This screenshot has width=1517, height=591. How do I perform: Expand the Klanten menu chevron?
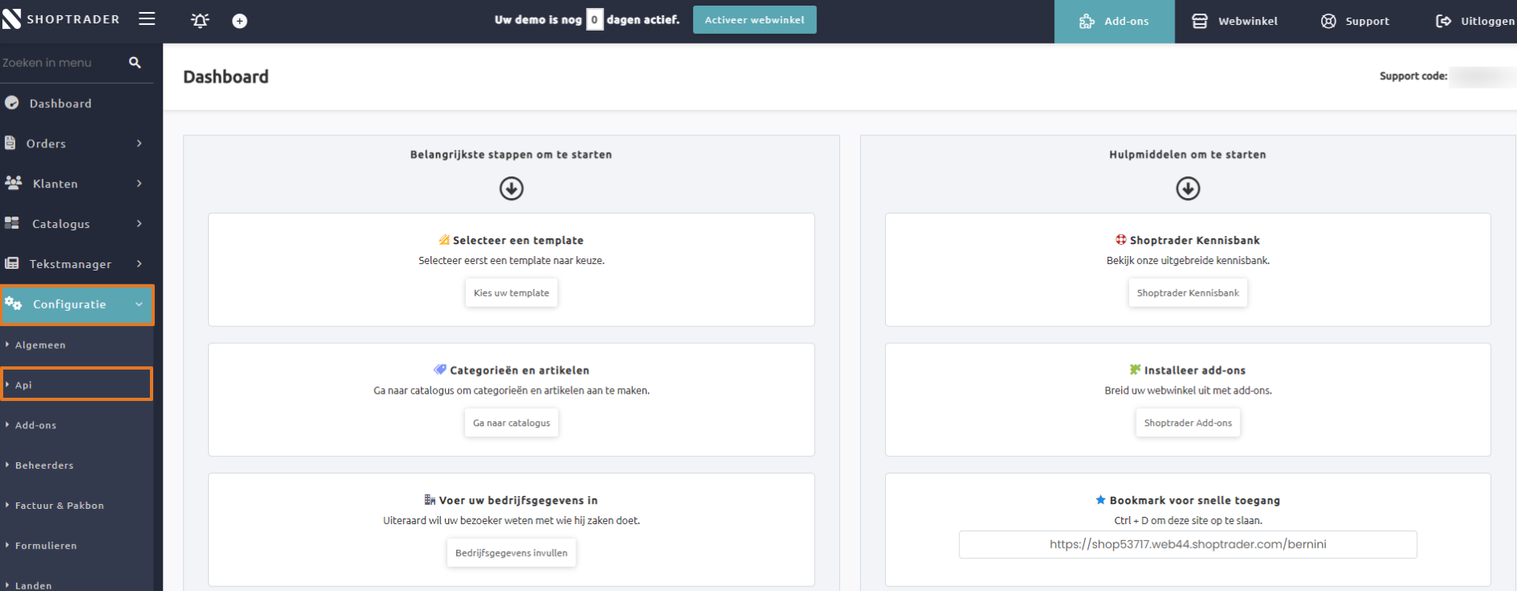(139, 184)
